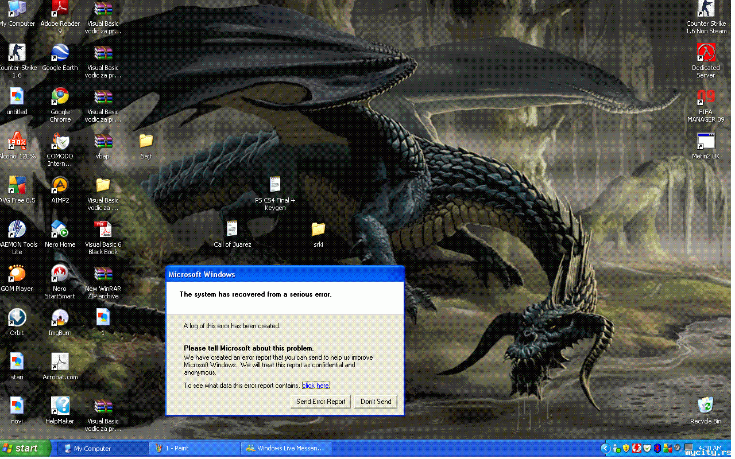Open the Acrobat.com desktop shortcut
Image resolution: width=735 pixels, height=459 pixels.
coord(60,367)
